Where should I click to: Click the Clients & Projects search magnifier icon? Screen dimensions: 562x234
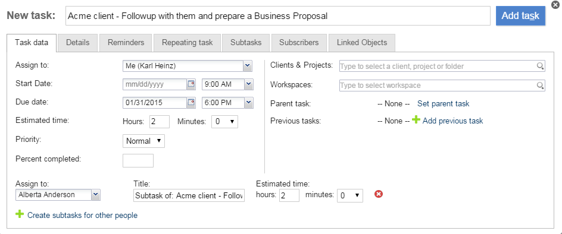(540, 66)
